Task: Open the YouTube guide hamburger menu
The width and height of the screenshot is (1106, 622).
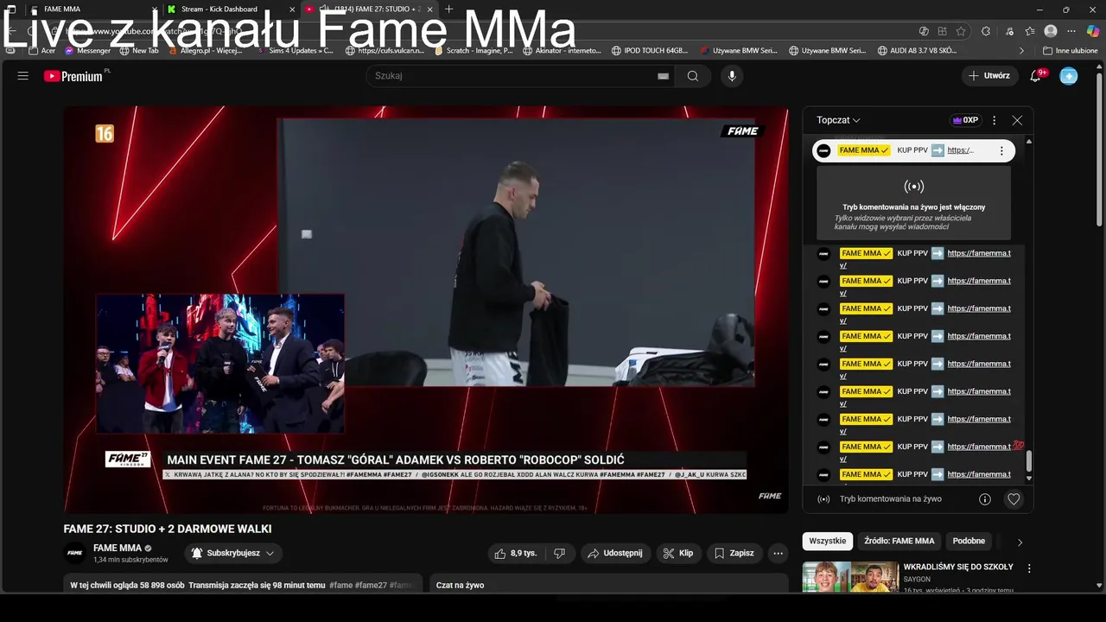Action: (x=23, y=76)
